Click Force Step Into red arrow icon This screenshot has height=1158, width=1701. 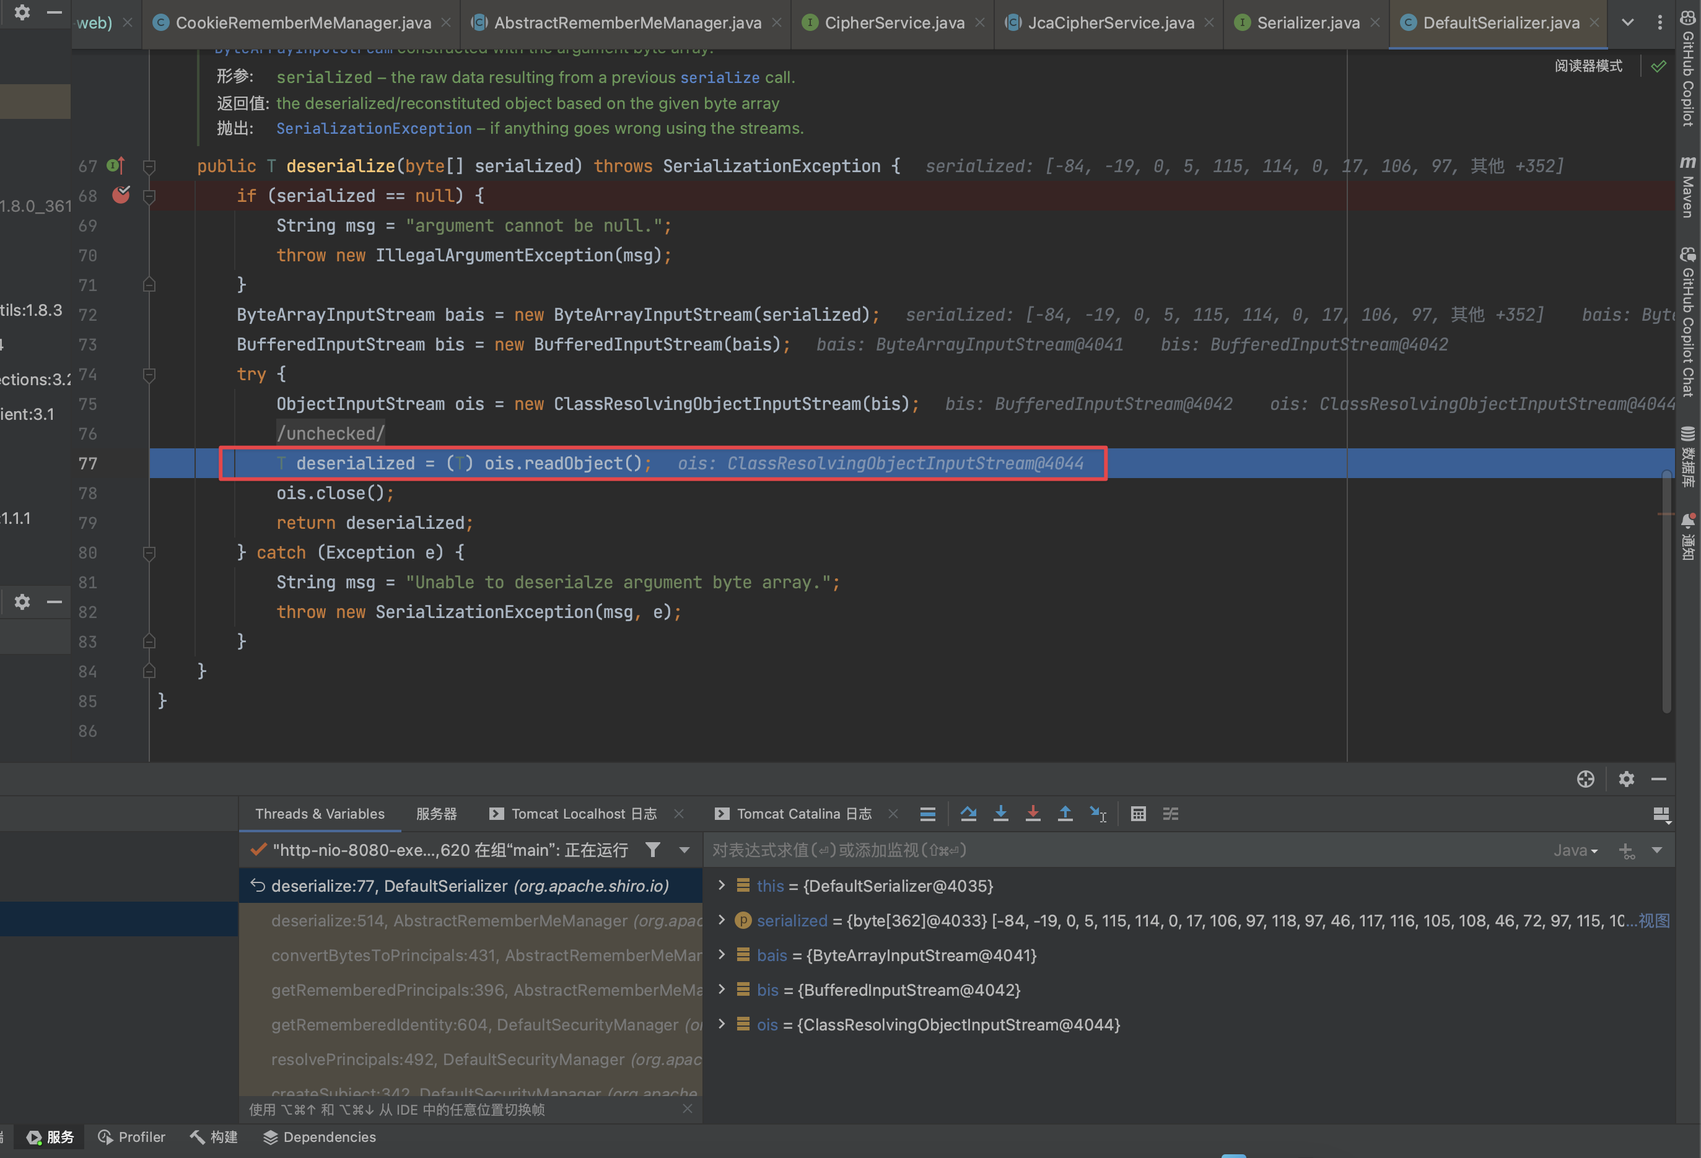pyautogui.click(x=1033, y=814)
